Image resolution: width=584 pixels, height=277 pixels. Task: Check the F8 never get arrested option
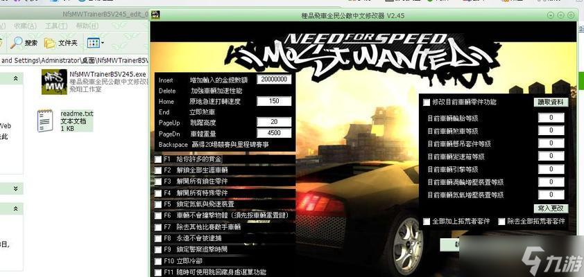[x=158, y=238]
